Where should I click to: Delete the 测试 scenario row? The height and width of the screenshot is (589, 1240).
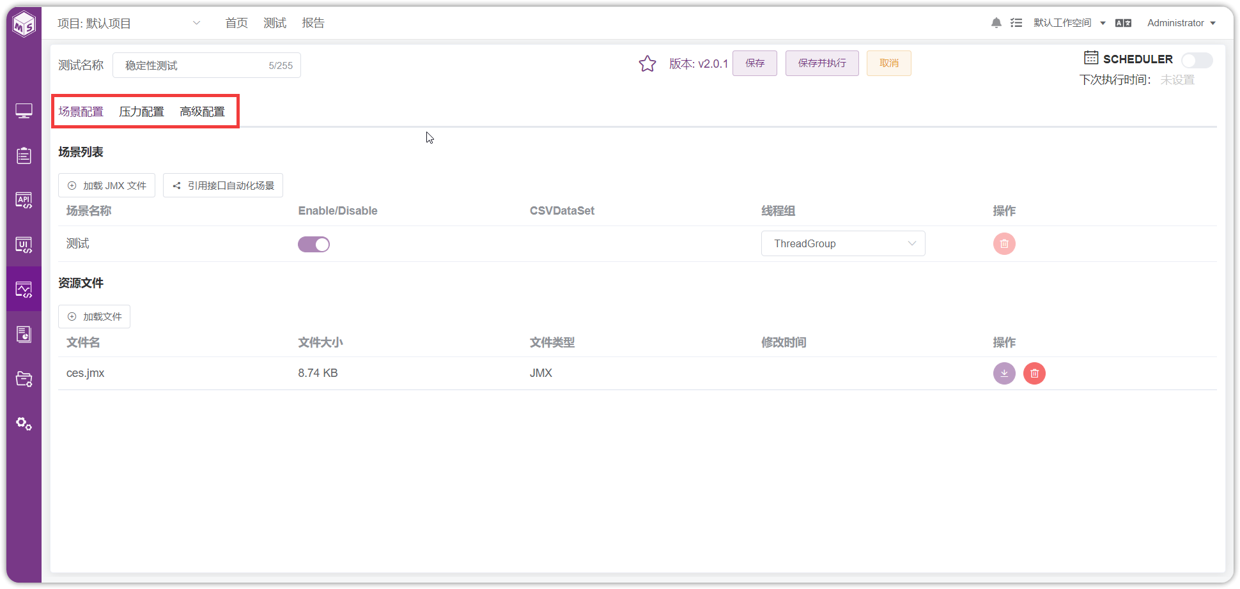click(x=1004, y=243)
